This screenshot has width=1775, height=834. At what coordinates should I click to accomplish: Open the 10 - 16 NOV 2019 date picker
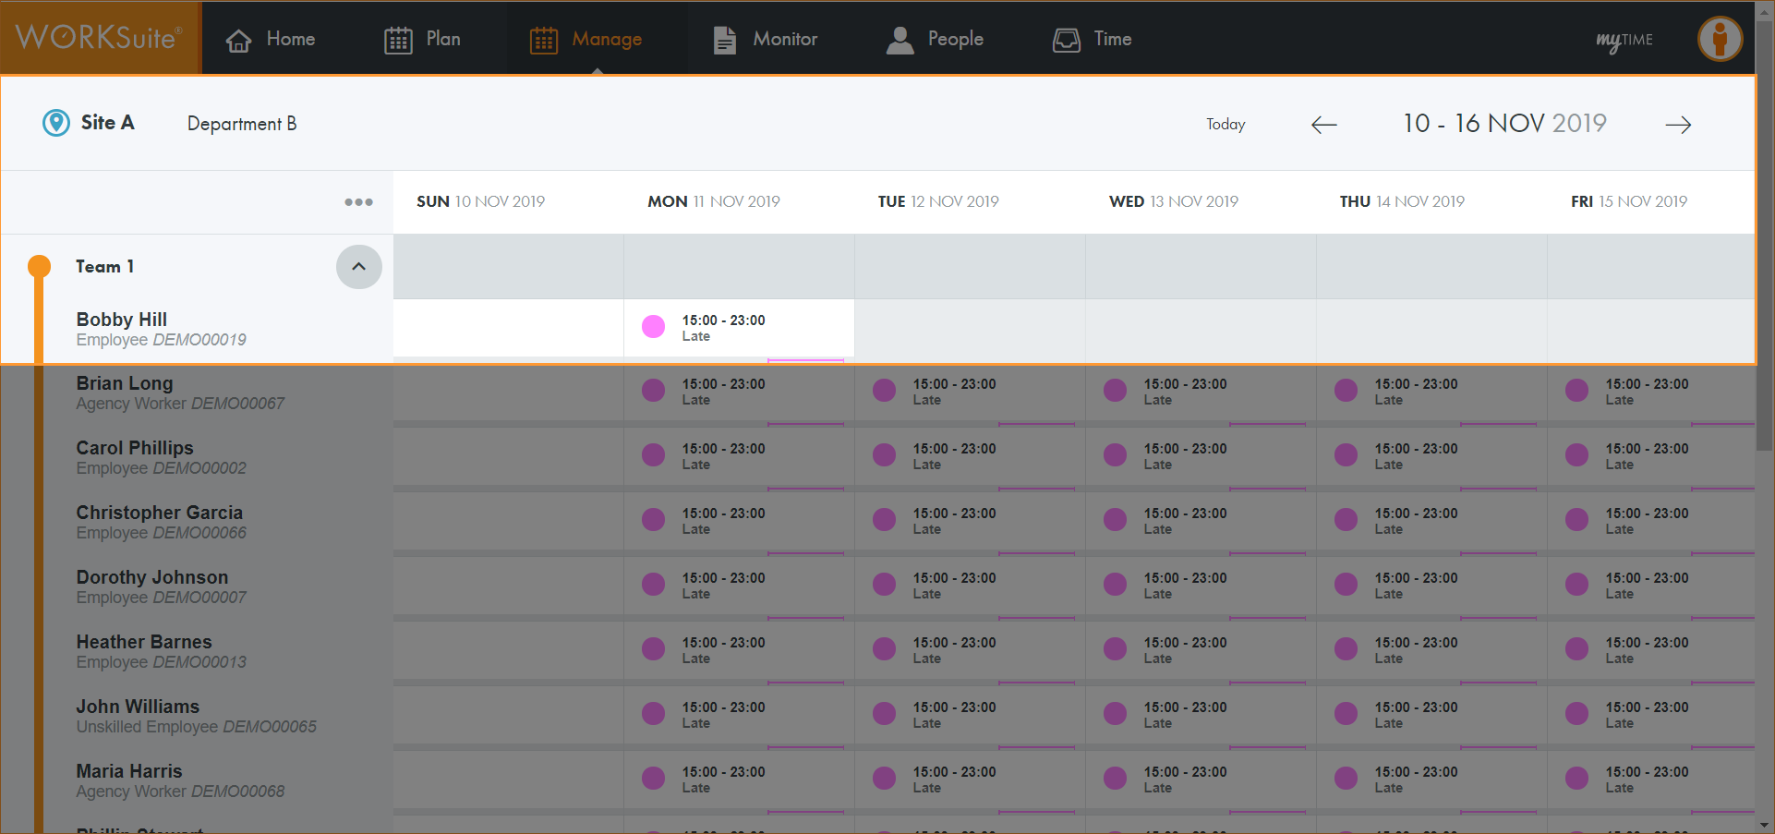point(1504,124)
